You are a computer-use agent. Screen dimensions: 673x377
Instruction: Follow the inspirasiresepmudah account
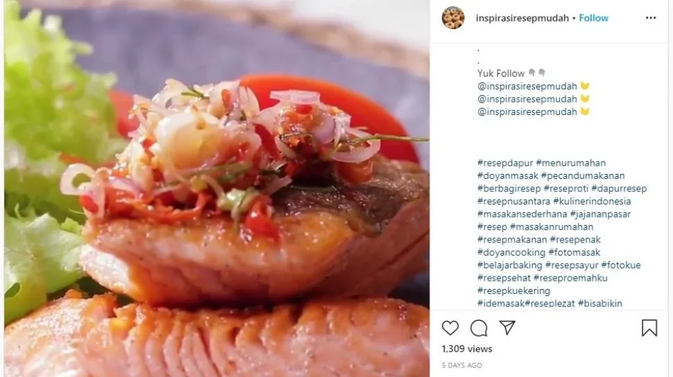594,18
